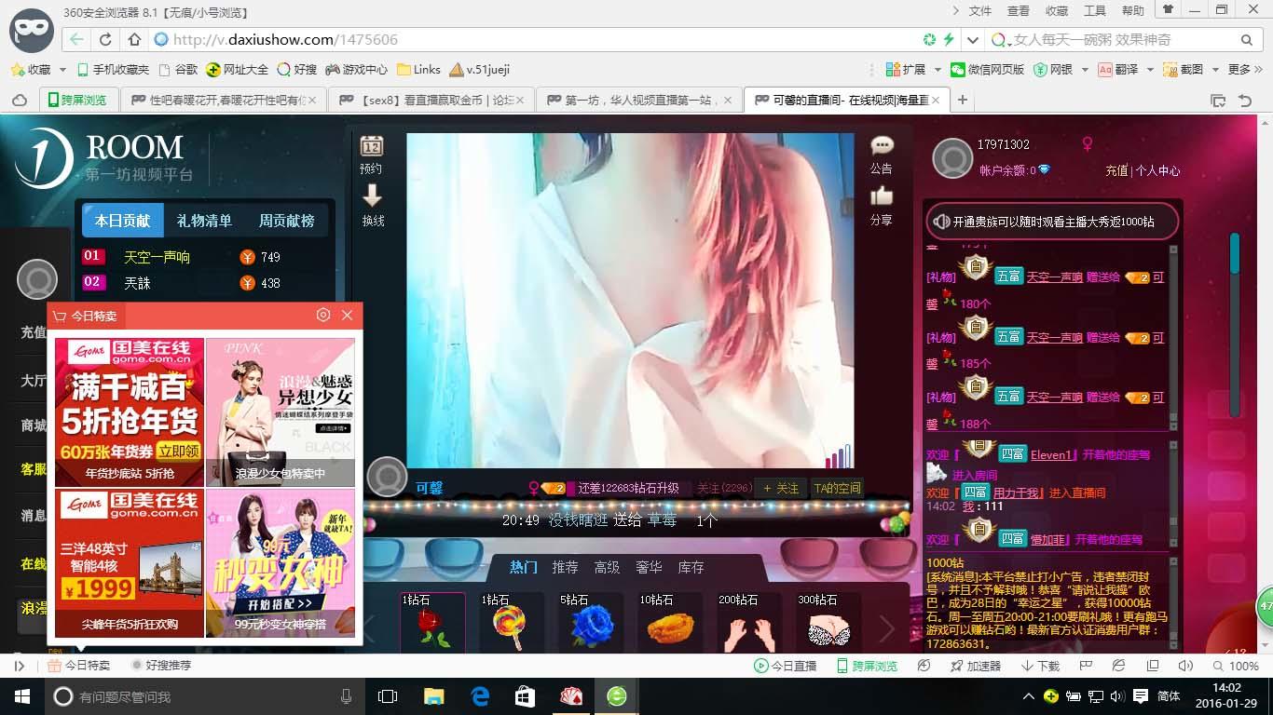
Task: Show next gifts with right arrow
Action: [x=886, y=628]
